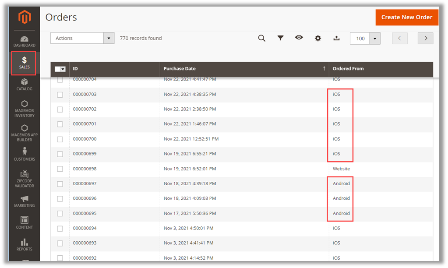This screenshot has height=268, width=448.
Task: Click the Magento logo icon
Action: tap(25, 18)
